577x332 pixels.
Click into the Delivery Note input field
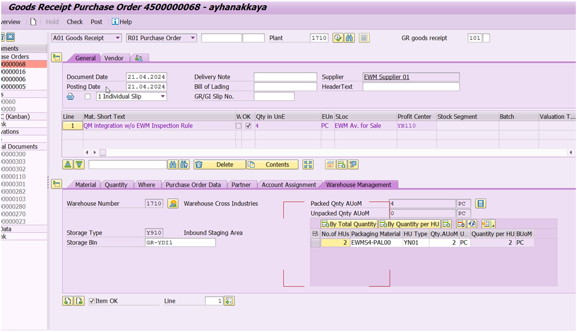pyautogui.click(x=285, y=77)
